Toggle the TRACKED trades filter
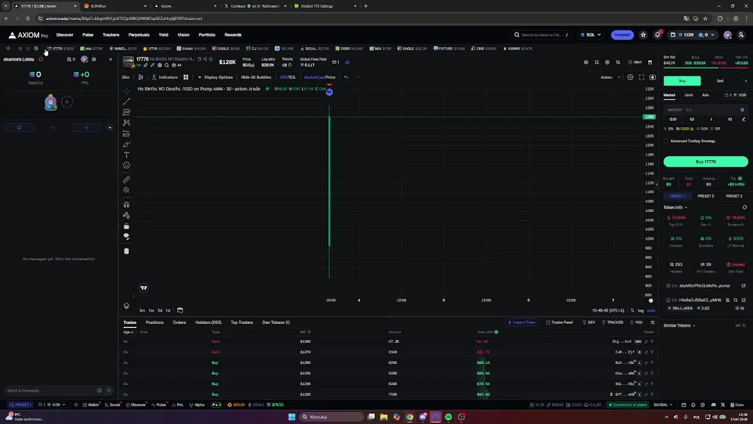 point(612,322)
